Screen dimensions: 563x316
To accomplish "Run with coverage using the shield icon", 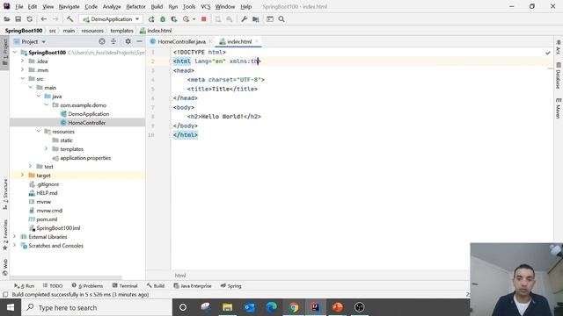I will 174,19.
